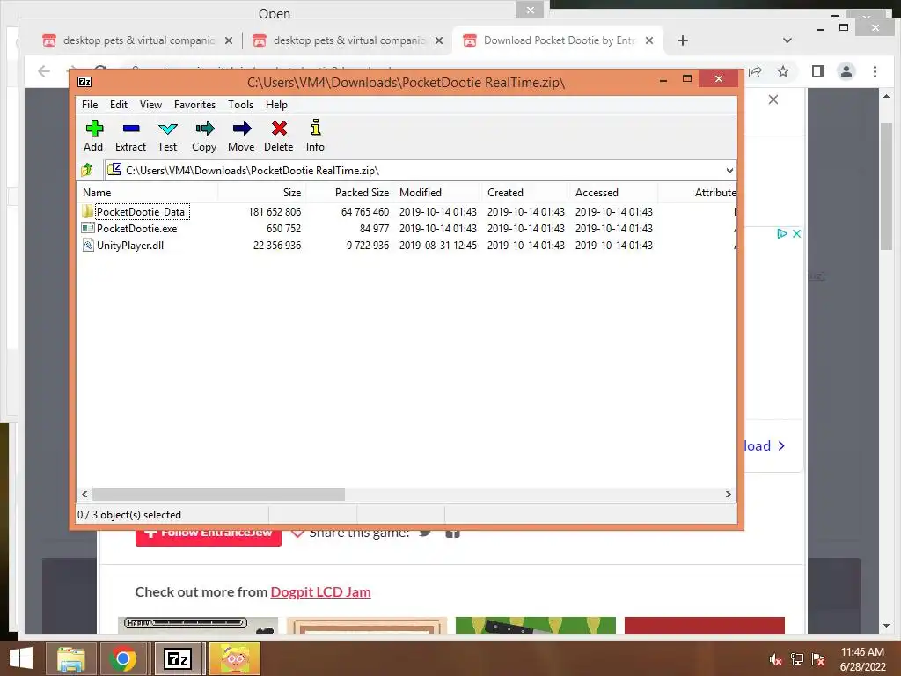Open Windows Start button
Viewport: 901px width, 676px height.
tap(21, 658)
